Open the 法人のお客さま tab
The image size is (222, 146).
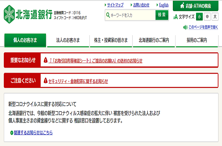(68, 41)
